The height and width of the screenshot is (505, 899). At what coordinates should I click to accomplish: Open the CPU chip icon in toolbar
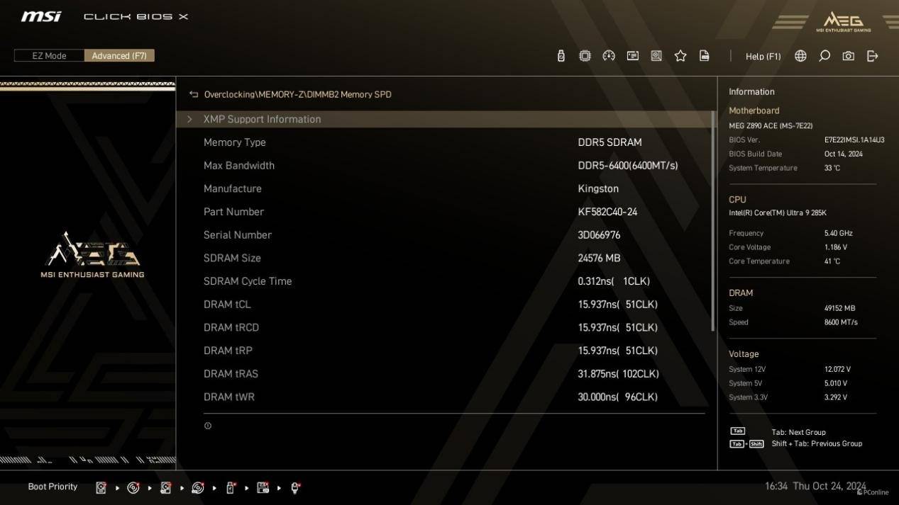[585, 56]
